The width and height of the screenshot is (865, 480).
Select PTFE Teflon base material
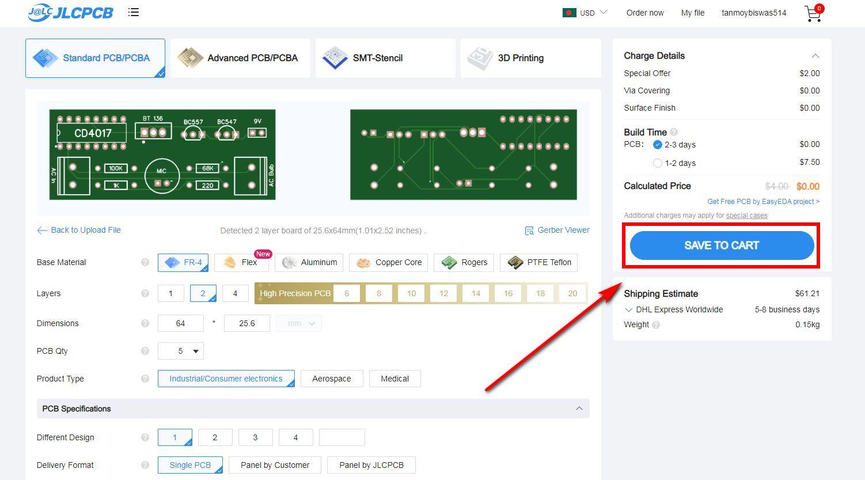[538, 262]
